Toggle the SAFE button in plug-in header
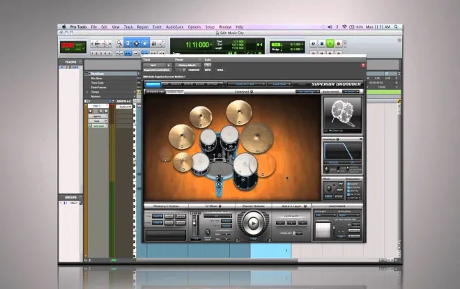This screenshot has width=460, height=289. 208,70
